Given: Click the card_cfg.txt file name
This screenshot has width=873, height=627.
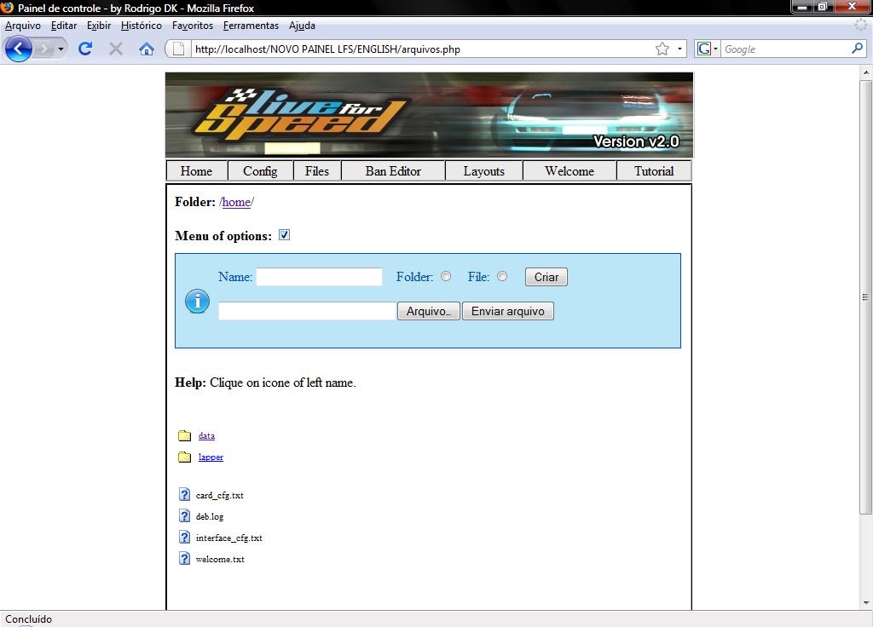Looking at the screenshot, I should click(x=219, y=495).
